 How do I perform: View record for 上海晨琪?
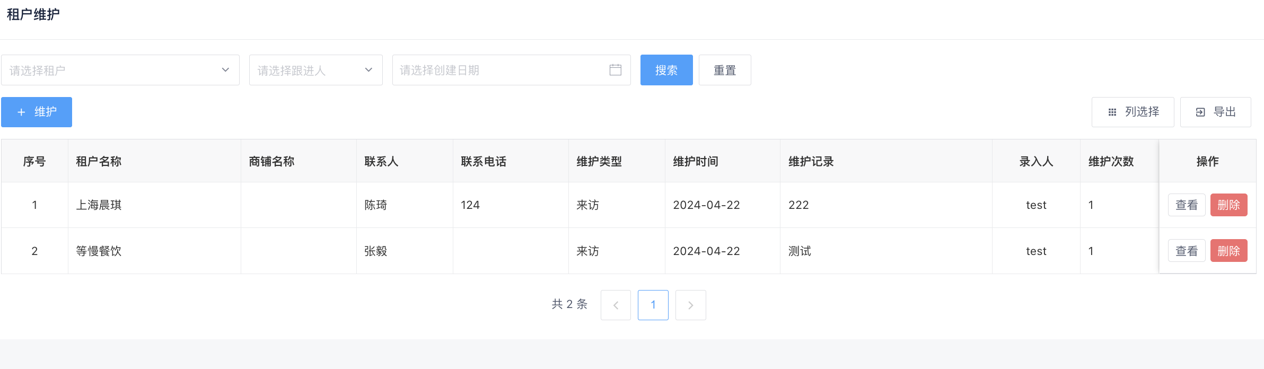pyautogui.click(x=1187, y=205)
